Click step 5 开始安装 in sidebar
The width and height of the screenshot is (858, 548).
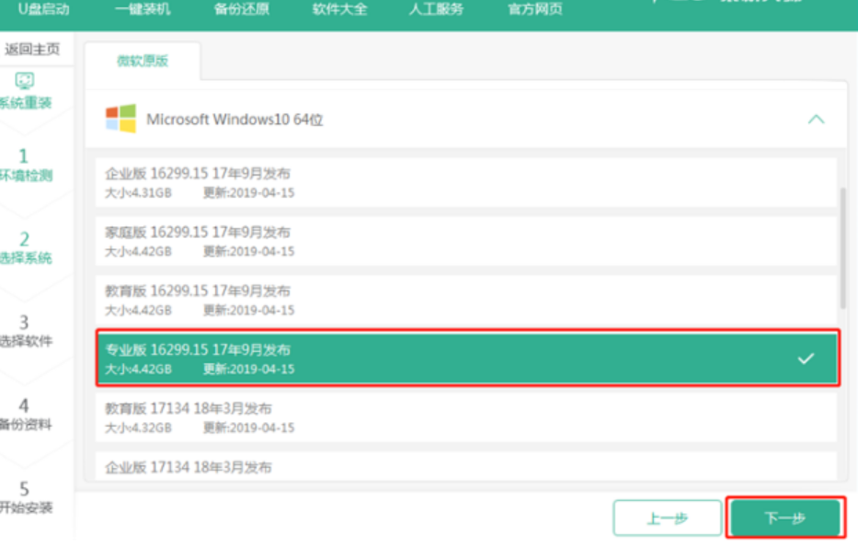[25, 497]
